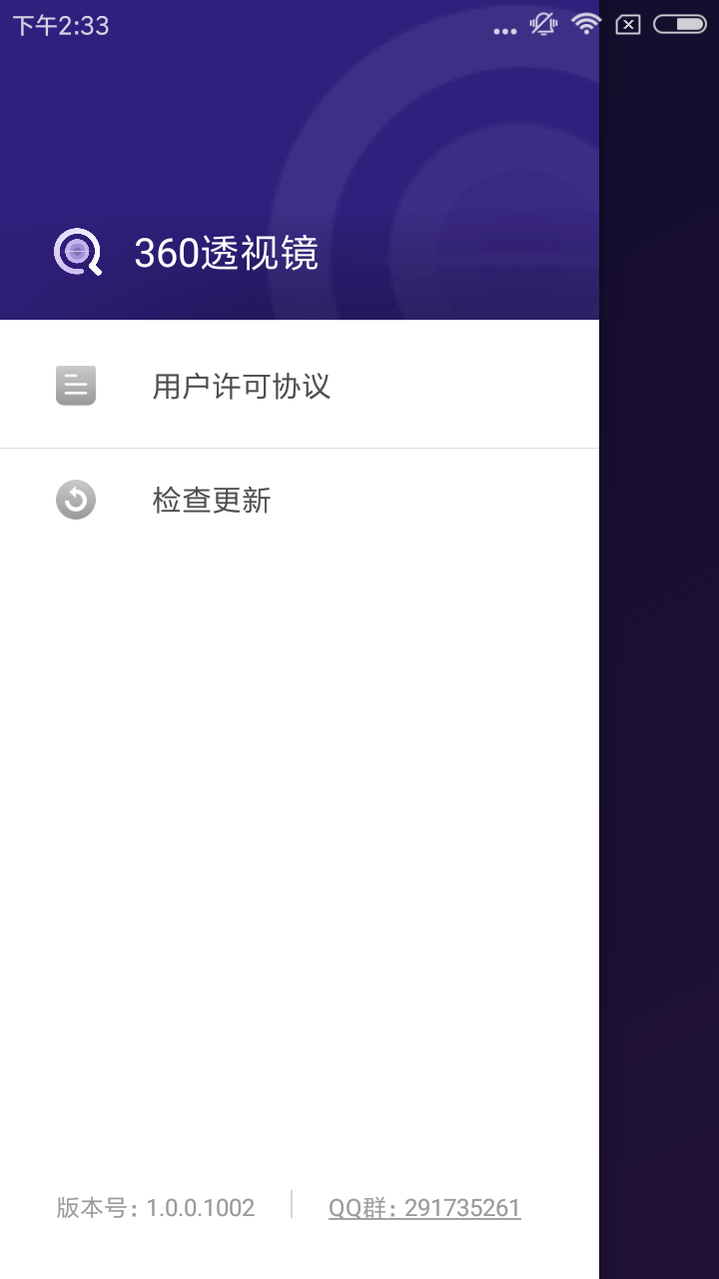Select the 检查更新 menu entry
The image size is (719, 1279).
point(300,500)
